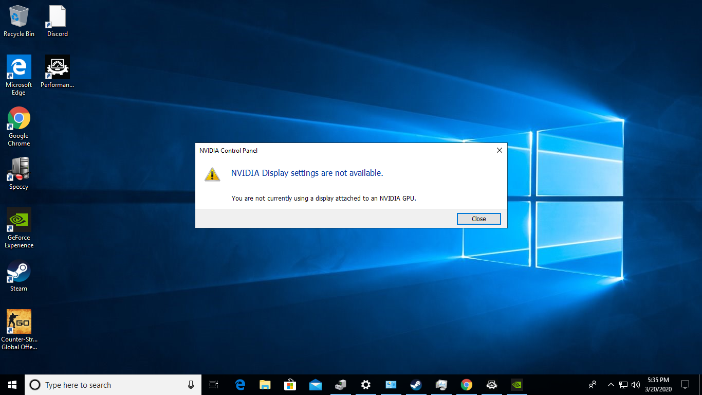Select the Performance monitor desktop shortcut
The image size is (702, 395).
pos(58,71)
